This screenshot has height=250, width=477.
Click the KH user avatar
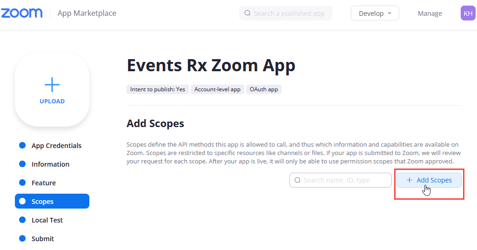(468, 14)
